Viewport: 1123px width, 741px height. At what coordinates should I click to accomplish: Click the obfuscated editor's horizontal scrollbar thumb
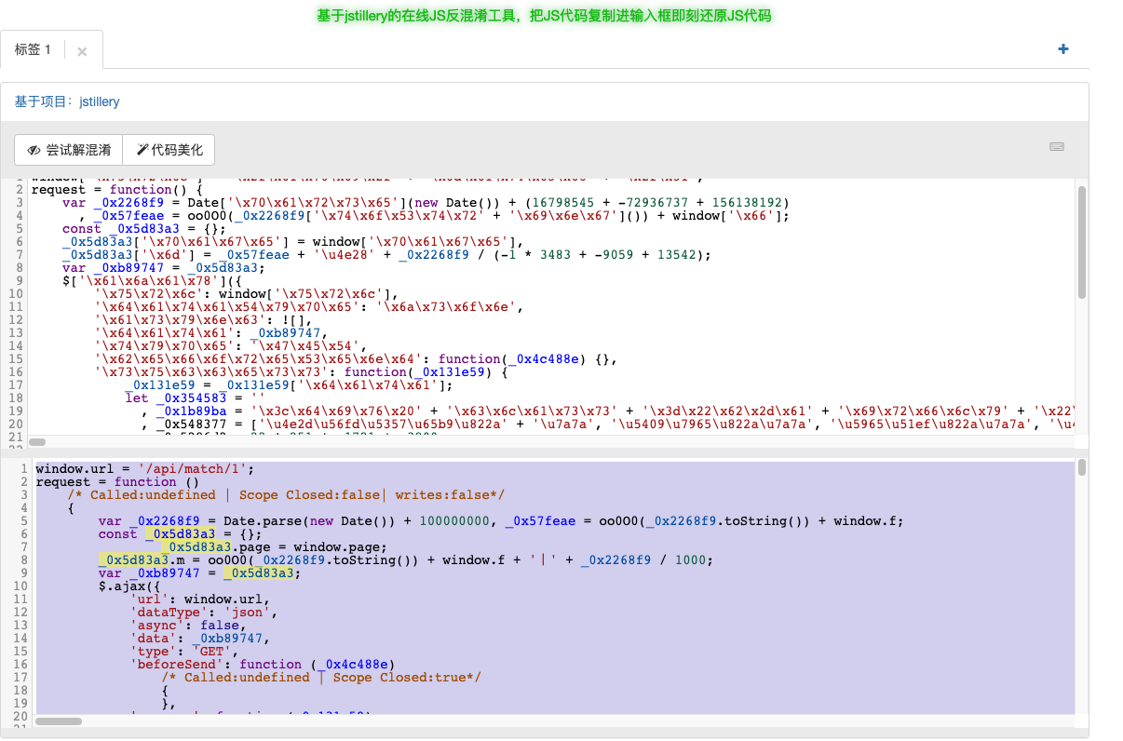[37, 441]
